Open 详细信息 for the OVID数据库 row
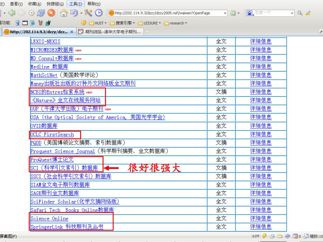 click(261, 126)
